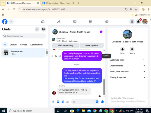Start a new message with compose icon
Screen dimensions: 151x113
click(x=43, y=29)
